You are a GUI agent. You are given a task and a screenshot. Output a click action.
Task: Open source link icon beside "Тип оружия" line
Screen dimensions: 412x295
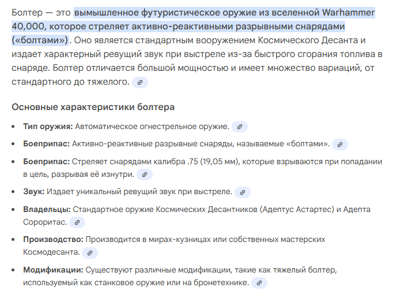pos(240,126)
